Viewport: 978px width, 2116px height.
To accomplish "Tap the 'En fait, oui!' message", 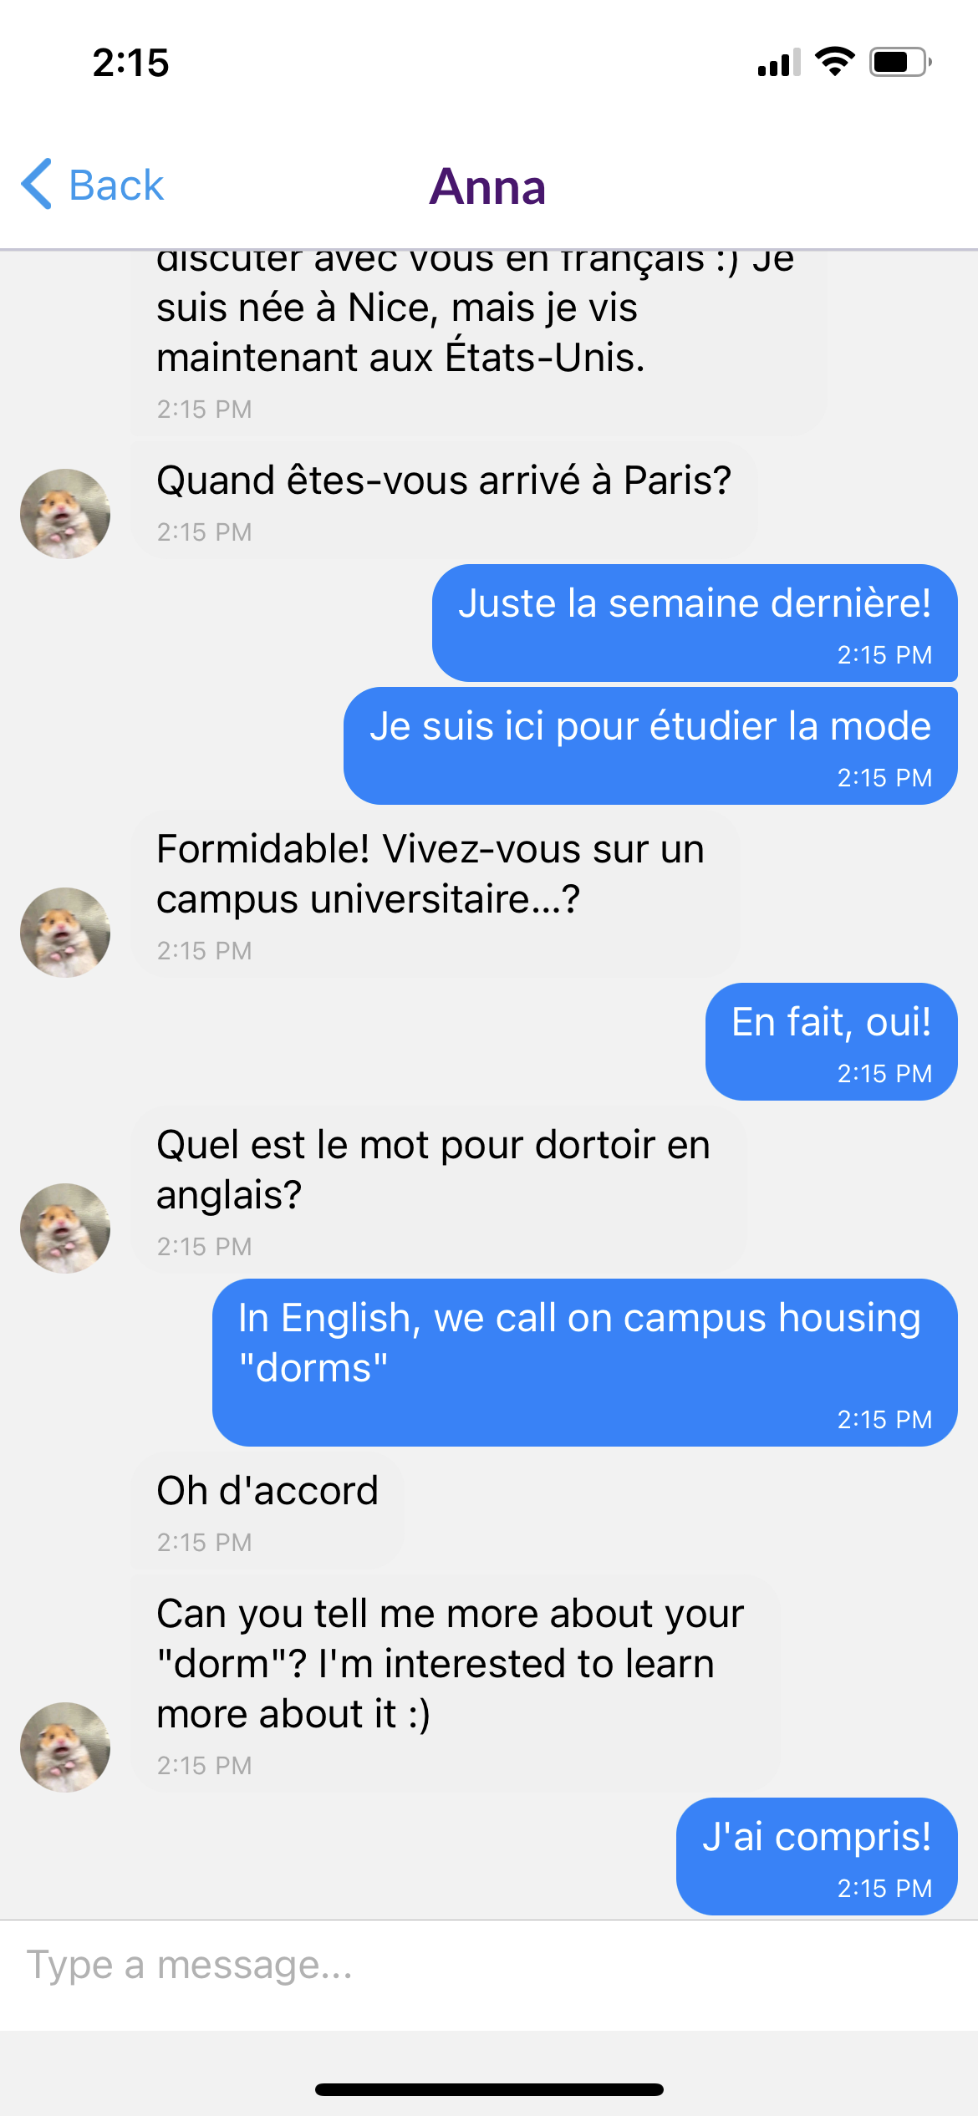I will click(831, 1041).
